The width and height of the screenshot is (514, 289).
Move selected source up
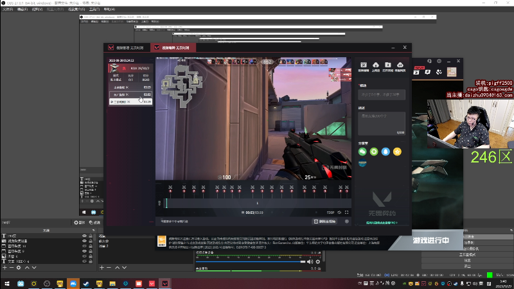[x=27, y=267]
